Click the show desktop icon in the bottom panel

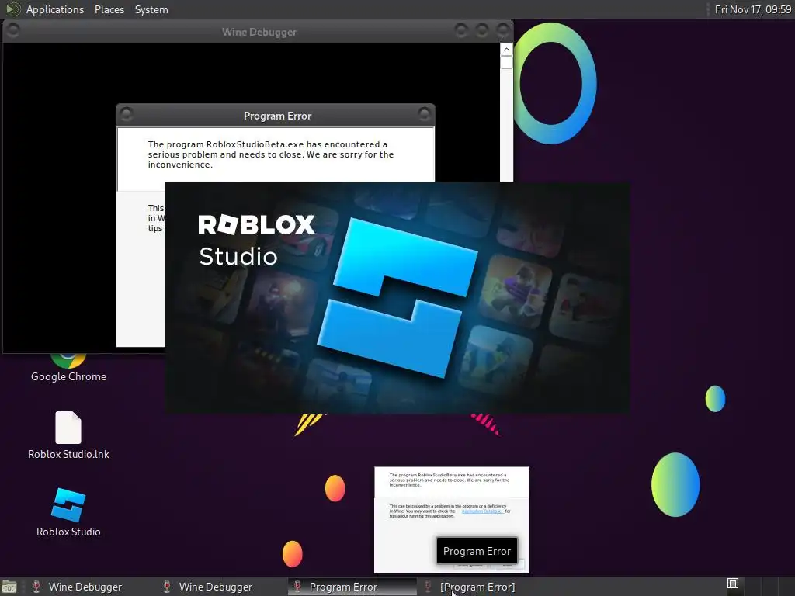[9, 587]
